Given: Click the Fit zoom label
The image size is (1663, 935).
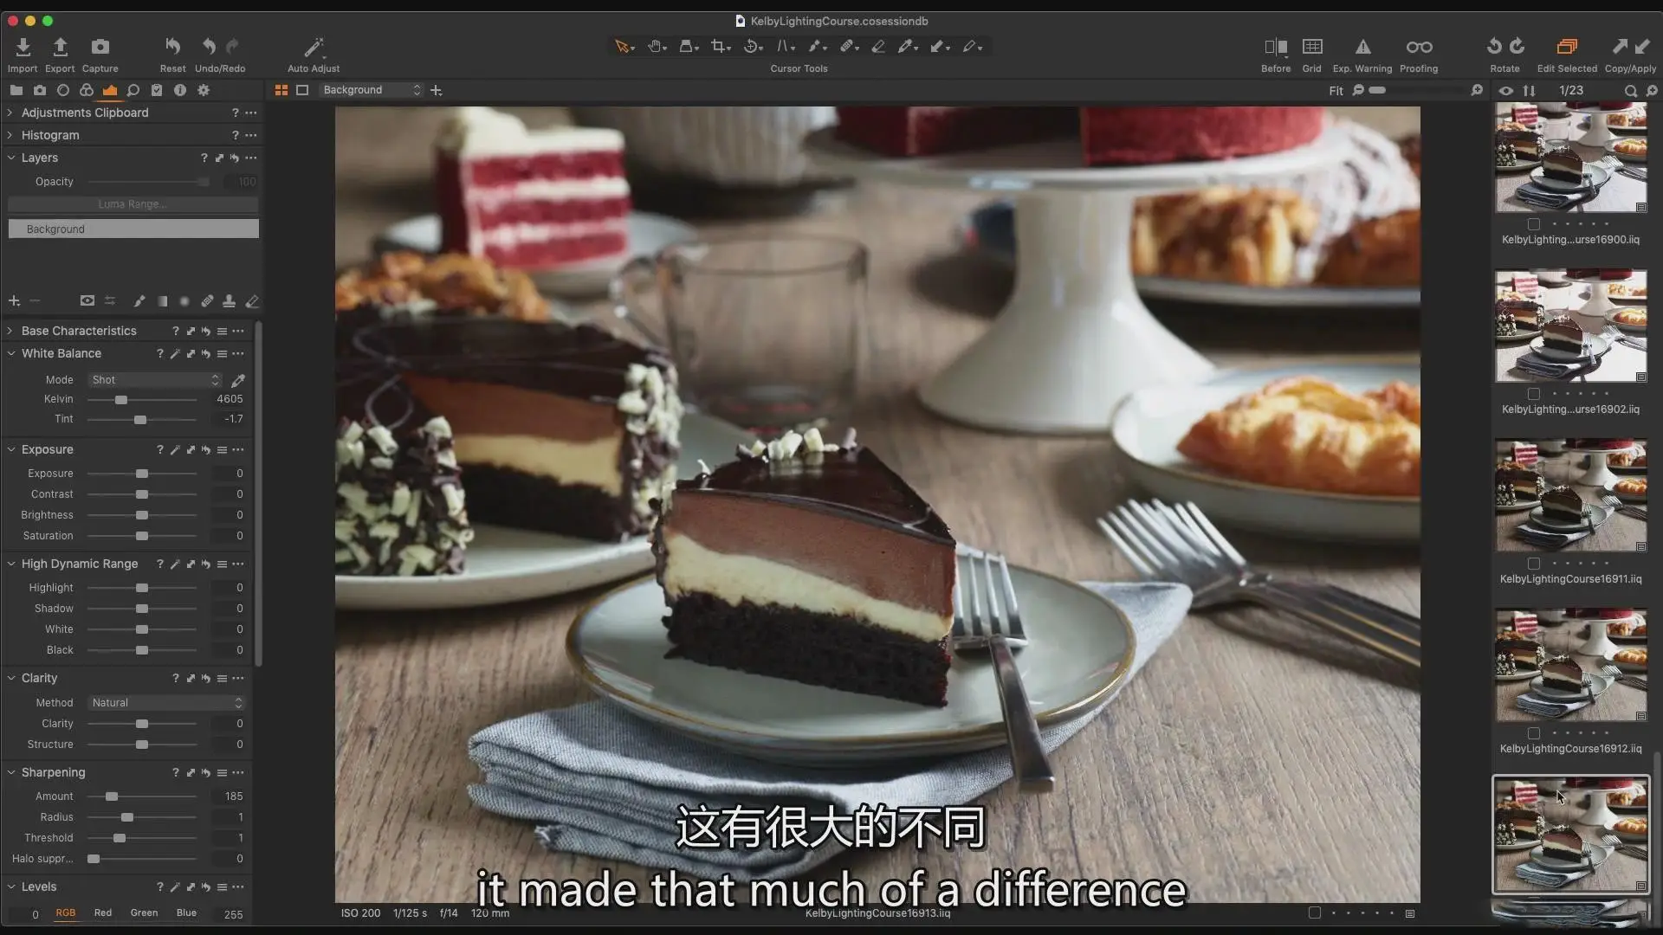Looking at the screenshot, I should pyautogui.click(x=1336, y=91).
